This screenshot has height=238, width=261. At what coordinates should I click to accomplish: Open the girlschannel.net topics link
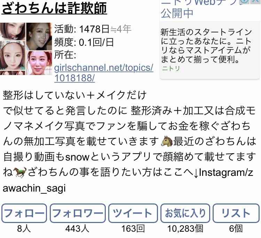click(104, 73)
